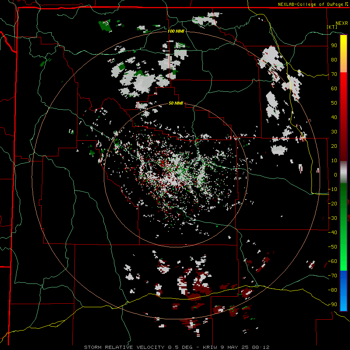
Task: Click the -30 value on the velocity scale
Action: [x=332, y=218]
